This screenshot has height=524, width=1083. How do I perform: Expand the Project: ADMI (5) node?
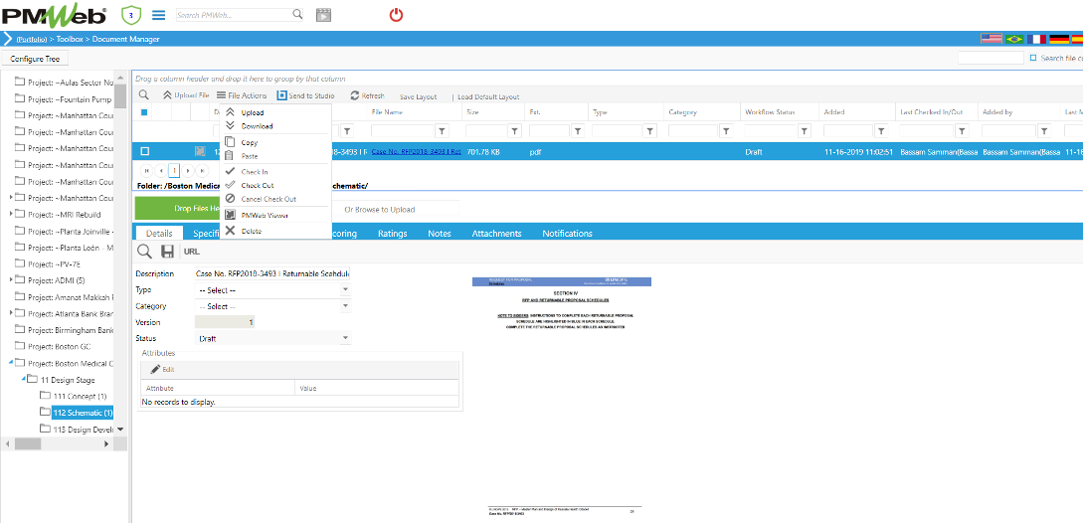click(x=10, y=279)
